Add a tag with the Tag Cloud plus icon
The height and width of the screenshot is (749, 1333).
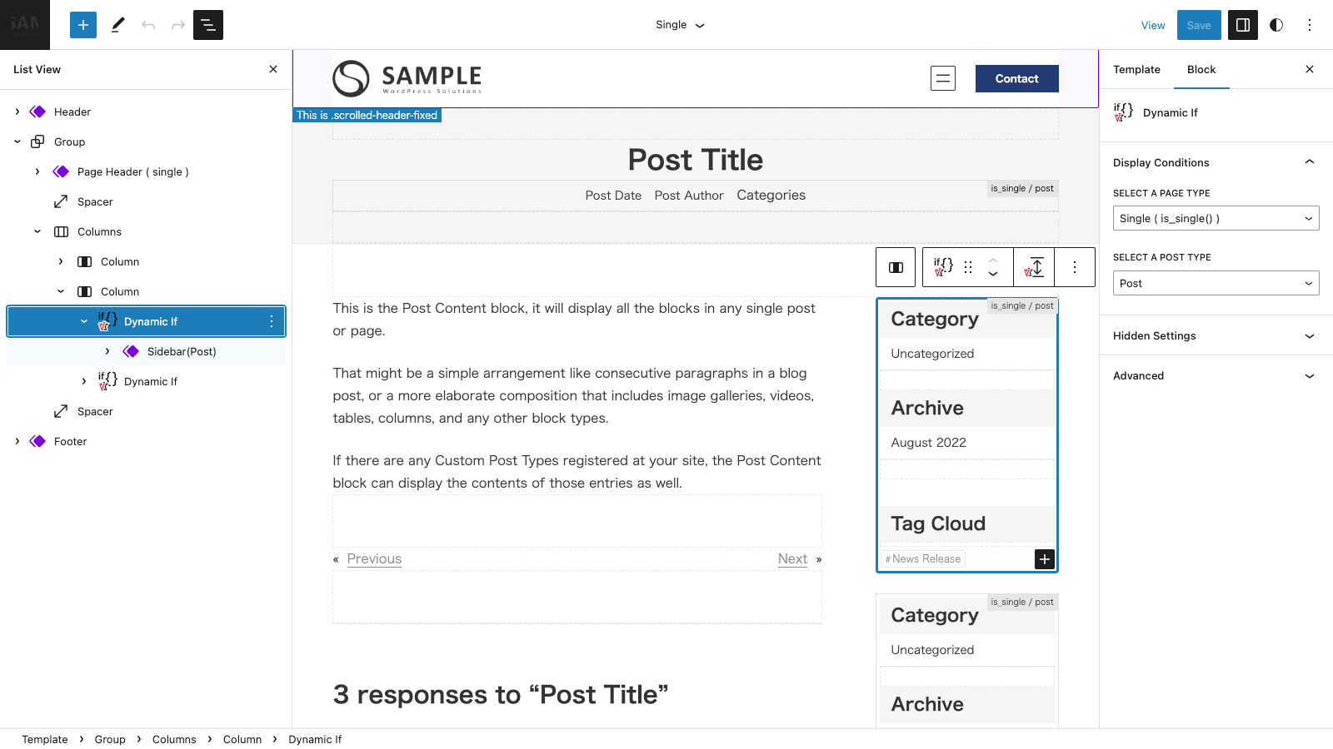tap(1044, 559)
